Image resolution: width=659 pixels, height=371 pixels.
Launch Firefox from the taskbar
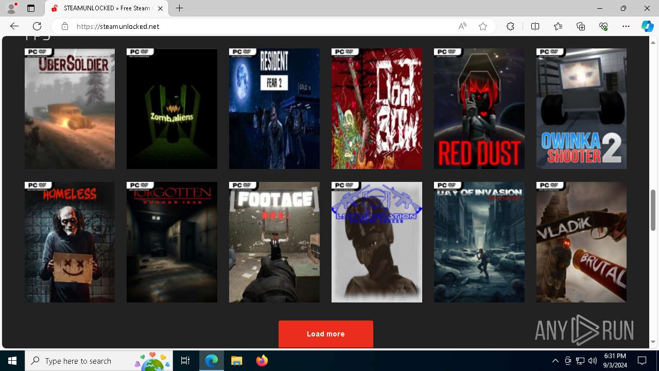(x=262, y=361)
